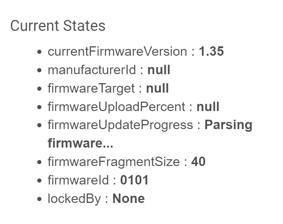Click the bullet before currentFirmwareVersion
Viewport: 283px width, 224px height.
pyautogui.click(x=39, y=52)
